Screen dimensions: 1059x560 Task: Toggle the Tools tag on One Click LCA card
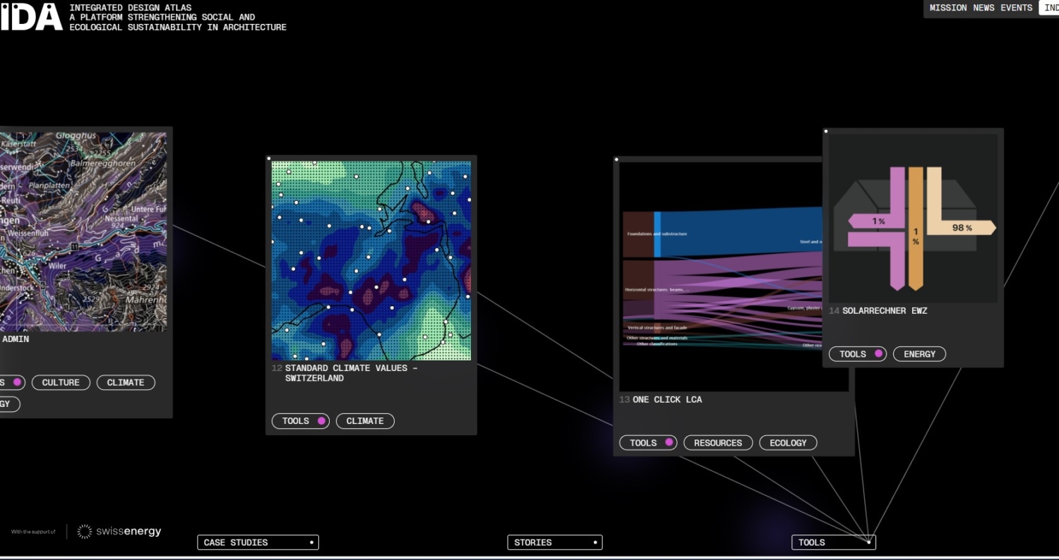(647, 443)
